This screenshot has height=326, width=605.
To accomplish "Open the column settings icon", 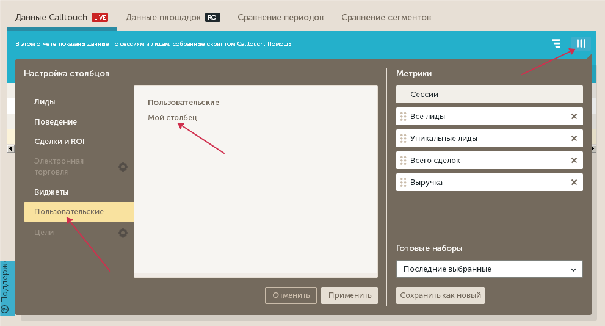I will (581, 43).
